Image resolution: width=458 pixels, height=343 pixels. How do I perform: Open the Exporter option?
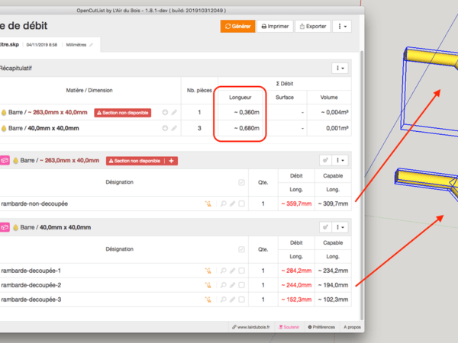(x=312, y=27)
